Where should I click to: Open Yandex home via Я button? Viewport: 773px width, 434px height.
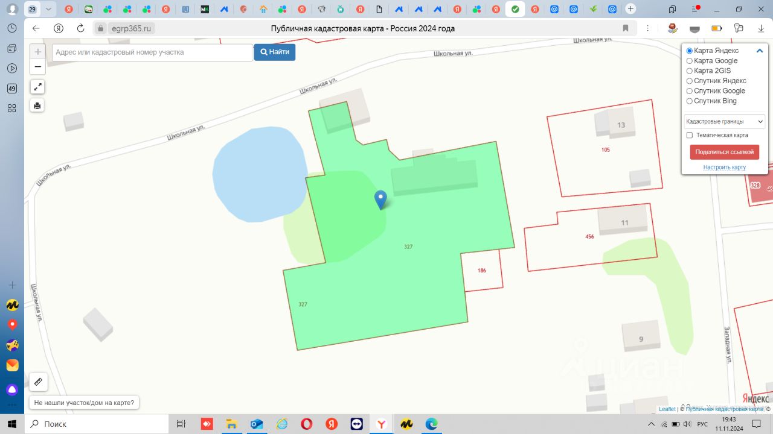pos(59,28)
